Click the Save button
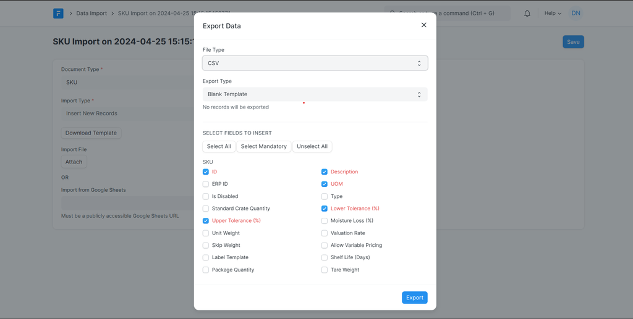Viewport: 633px width, 319px height. click(573, 42)
